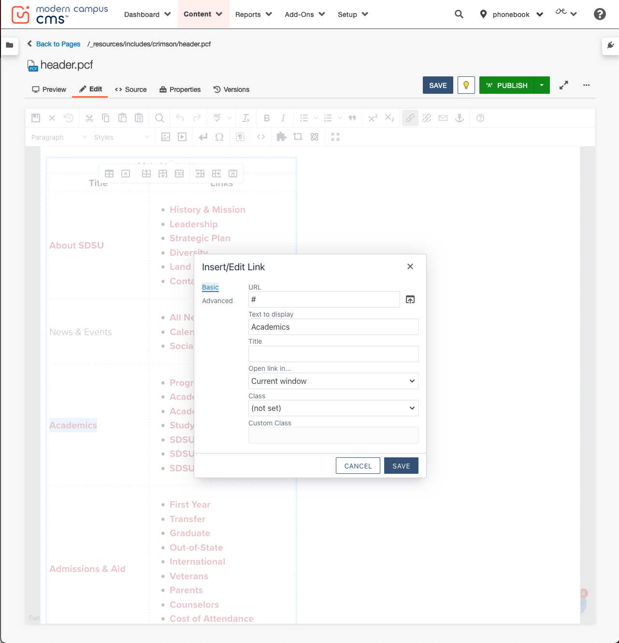
Task: Click the Cut scissors icon
Action: (89, 118)
